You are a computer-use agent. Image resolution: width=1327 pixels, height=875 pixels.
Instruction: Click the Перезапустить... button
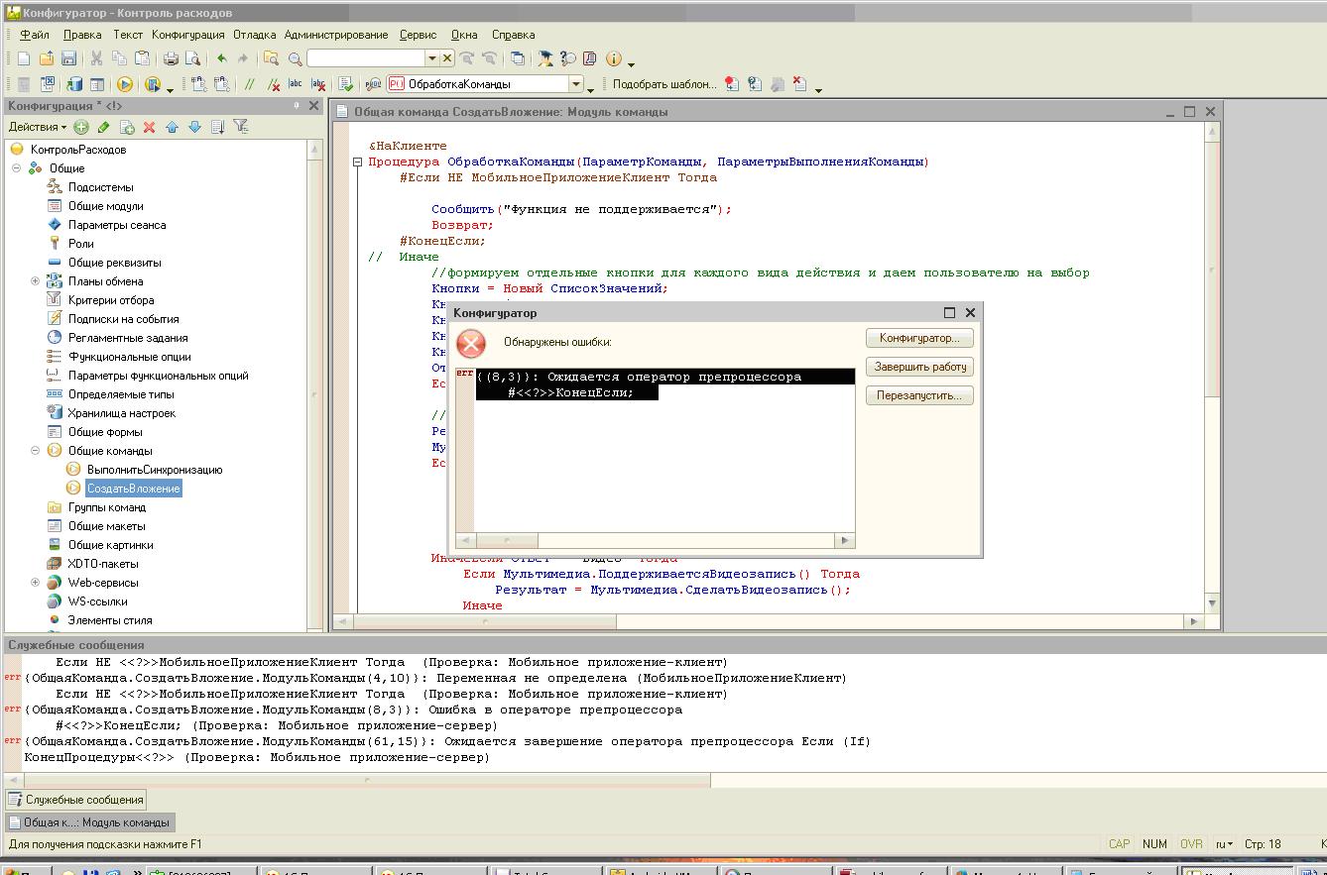coord(919,395)
